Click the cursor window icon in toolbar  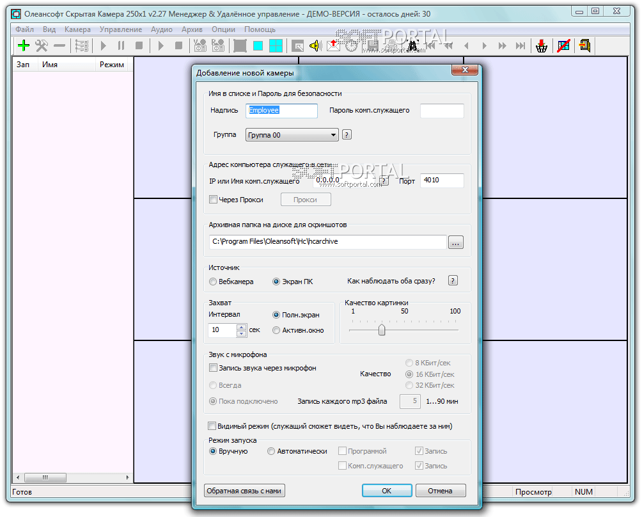point(298,46)
